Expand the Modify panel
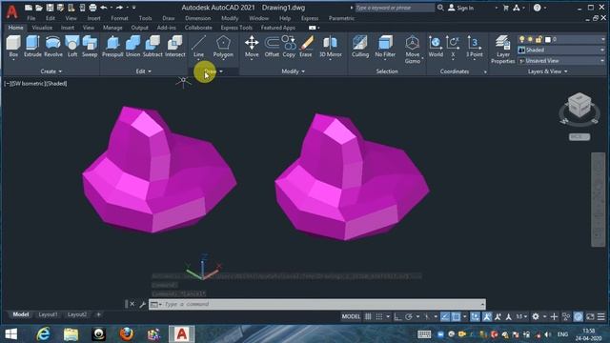 tap(293, 71)
